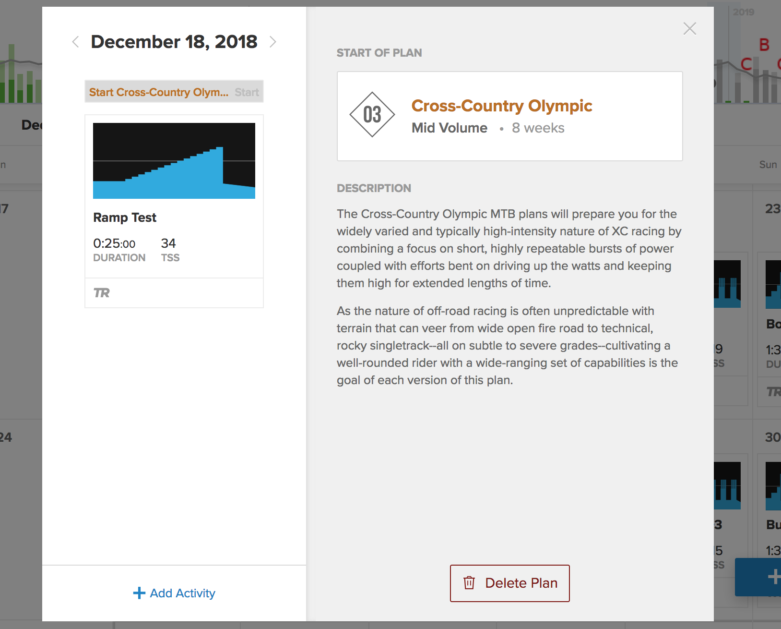Click the Add Activity link
Image resolution: width=781 pixels, height=629 pixels.
pyautogui.click(x=174, y=593)
